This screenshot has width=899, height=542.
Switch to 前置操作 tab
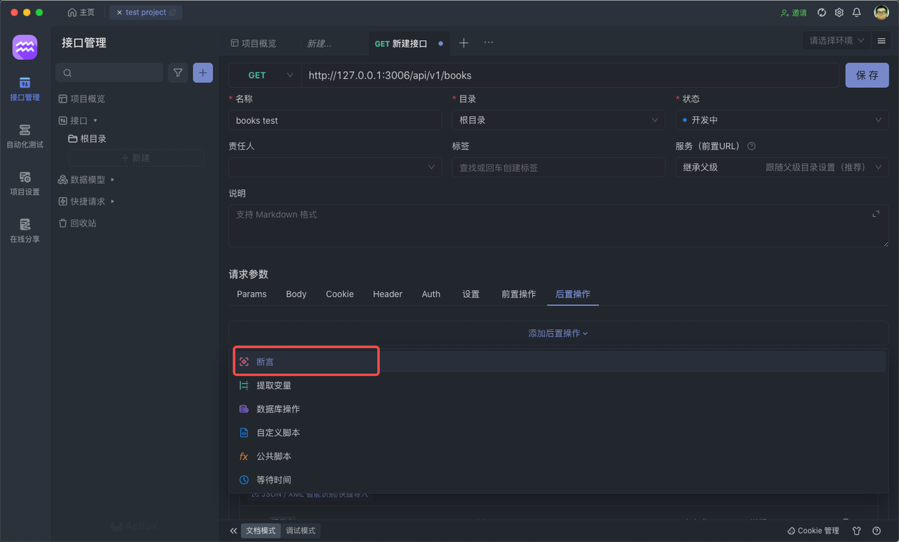tap(518, 294)
